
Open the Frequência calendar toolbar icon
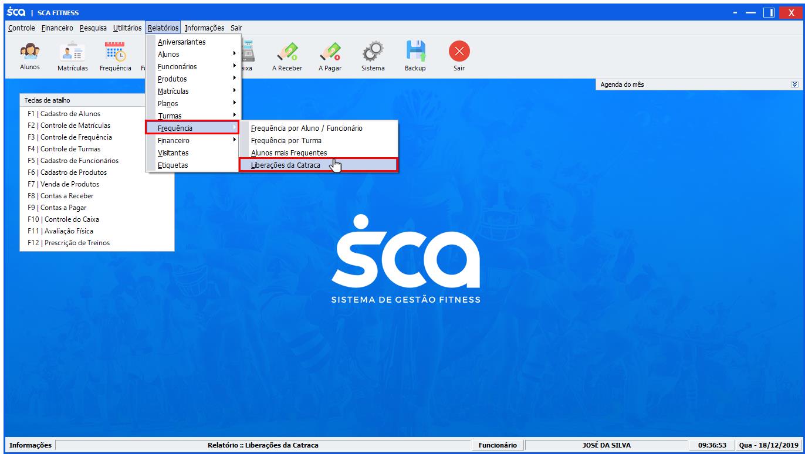pos(115,56)
